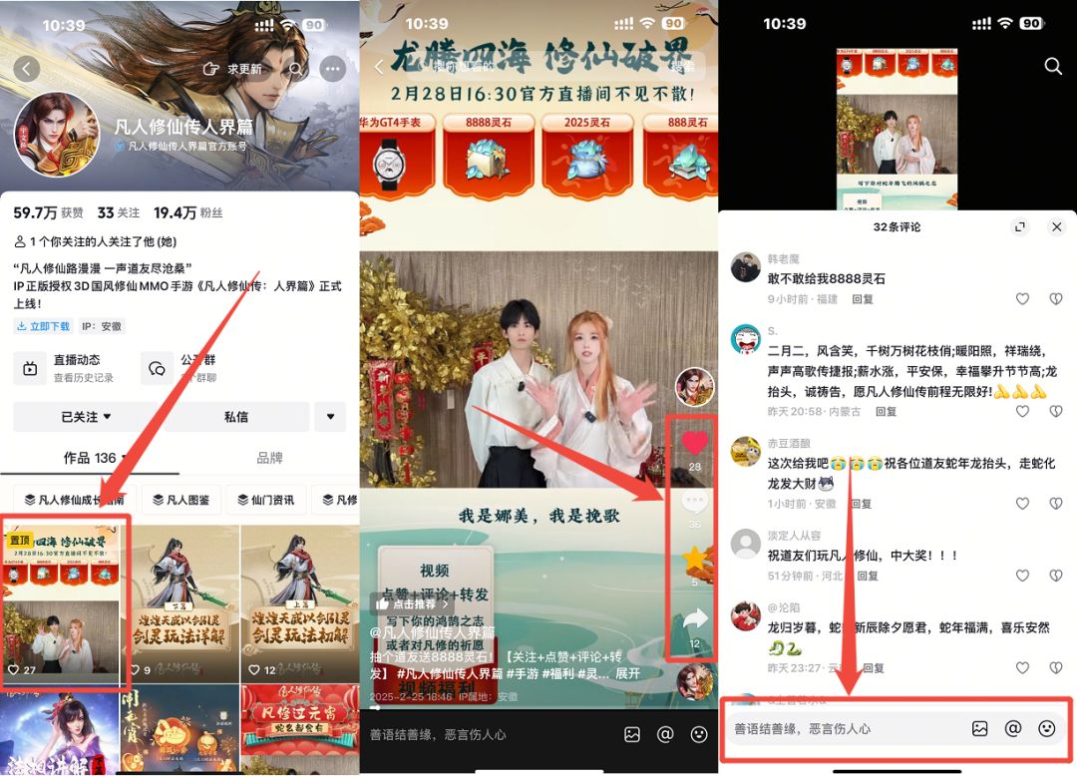Viewport: 1077px width, 776px height.
Task: Tap 19.4万 粉丝 followers count
Action: pos(188,212)
